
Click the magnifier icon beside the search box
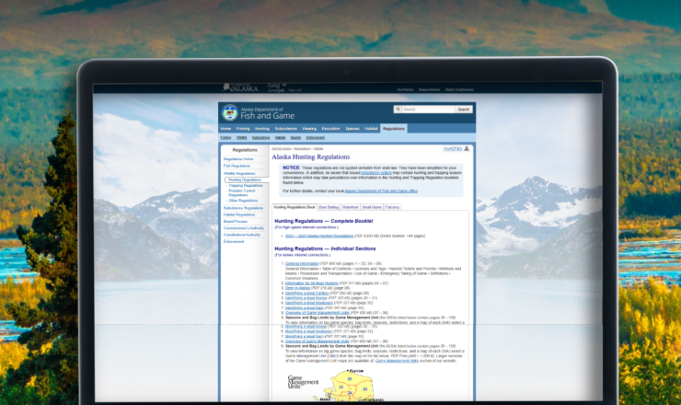coord(398,109)
